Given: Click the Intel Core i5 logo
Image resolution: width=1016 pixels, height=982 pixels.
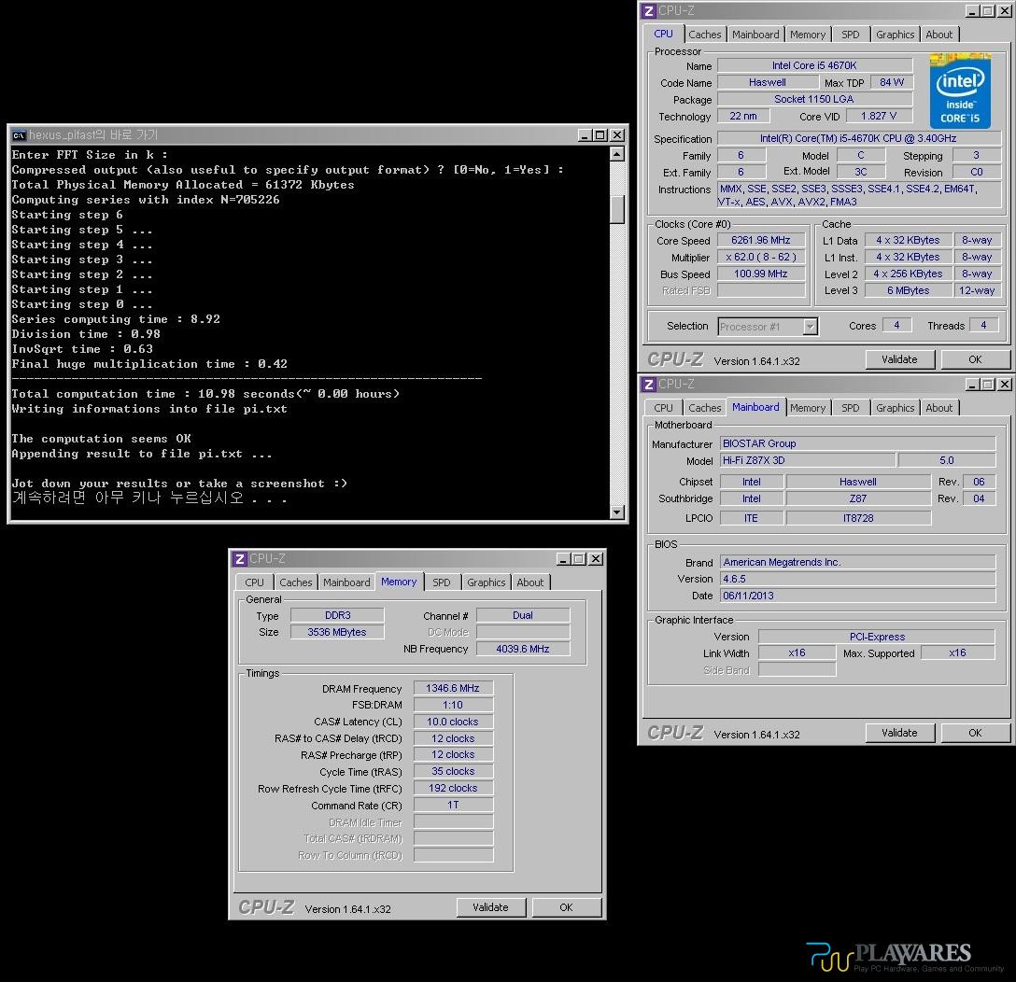Looking at the screenshot, I should pyautogui.click(x=960, y=91).
